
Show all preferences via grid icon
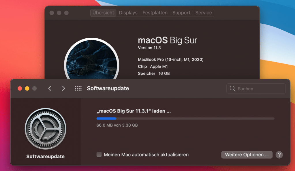[78, 89]
